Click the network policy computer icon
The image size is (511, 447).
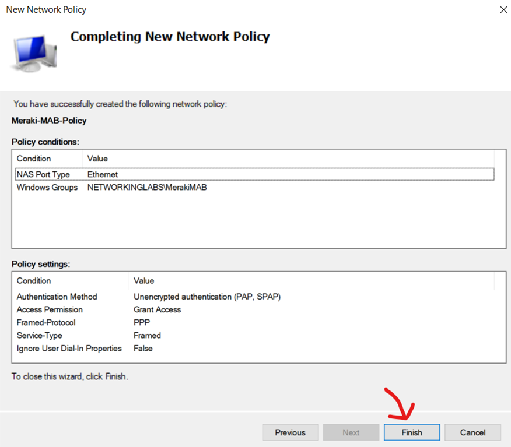(x=34, y=54)
